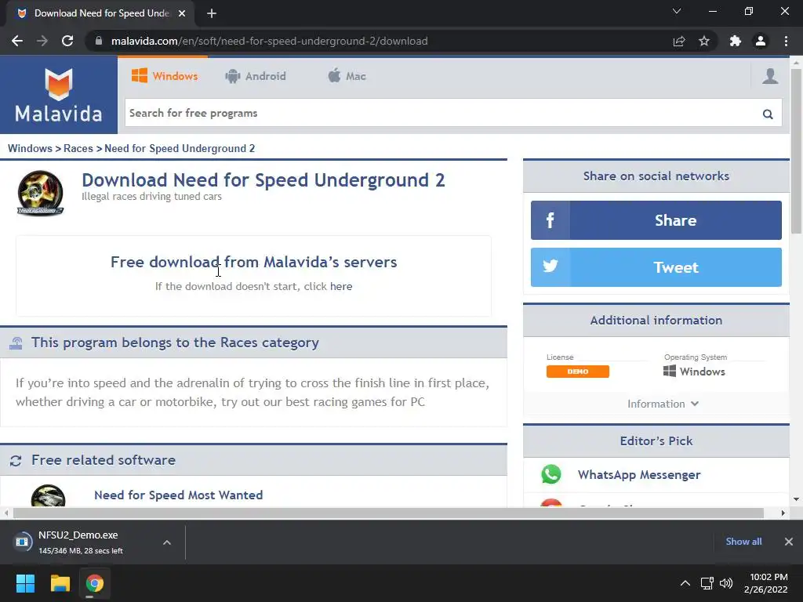Expand the Information section
The image size is (803, 602).
(x=663, y=404)
